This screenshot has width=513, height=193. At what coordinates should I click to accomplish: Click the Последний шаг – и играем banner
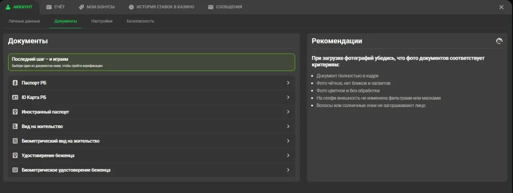[x=151, y=62]
